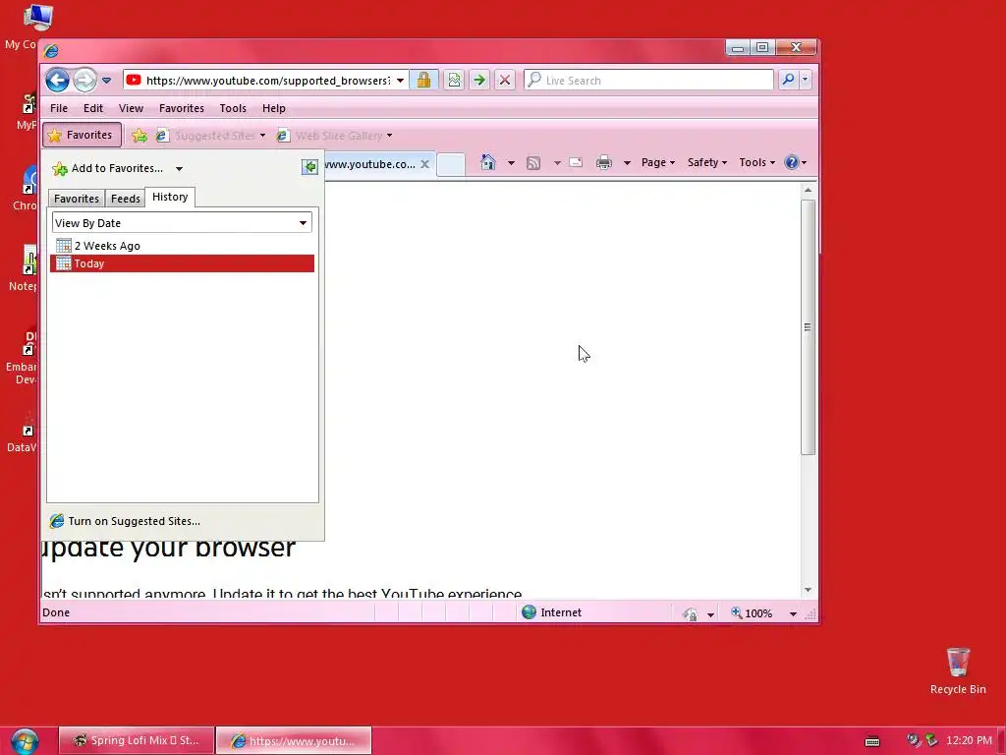This screenshot has width=1006, height=755.
Task: Open a new blank tab
Action: point(450,164)
